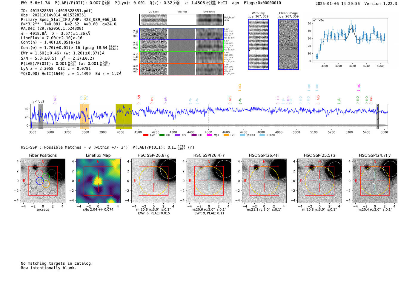Click the 'EWr: 9, PLAE: 0.11' caption
418x284 pixels.
click(209, 213)
